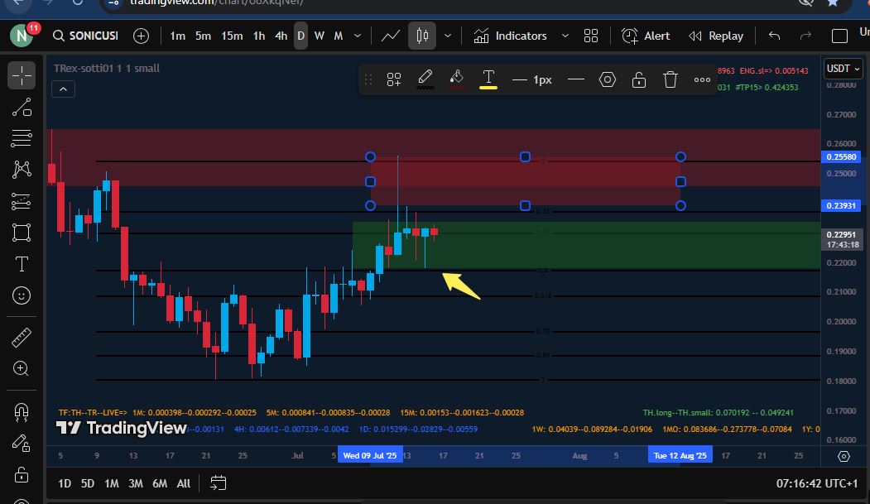Undo the last chart action
The width and height of the screenshot is (870, 504).
click(775, 36)
